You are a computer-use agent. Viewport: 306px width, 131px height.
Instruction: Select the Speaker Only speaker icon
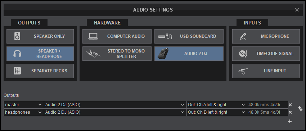click(x=17, y=36)
